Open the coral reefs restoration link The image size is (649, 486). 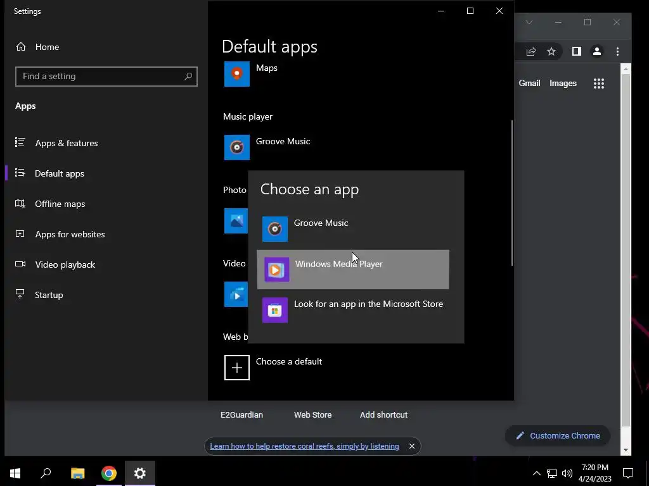(304, 446)
